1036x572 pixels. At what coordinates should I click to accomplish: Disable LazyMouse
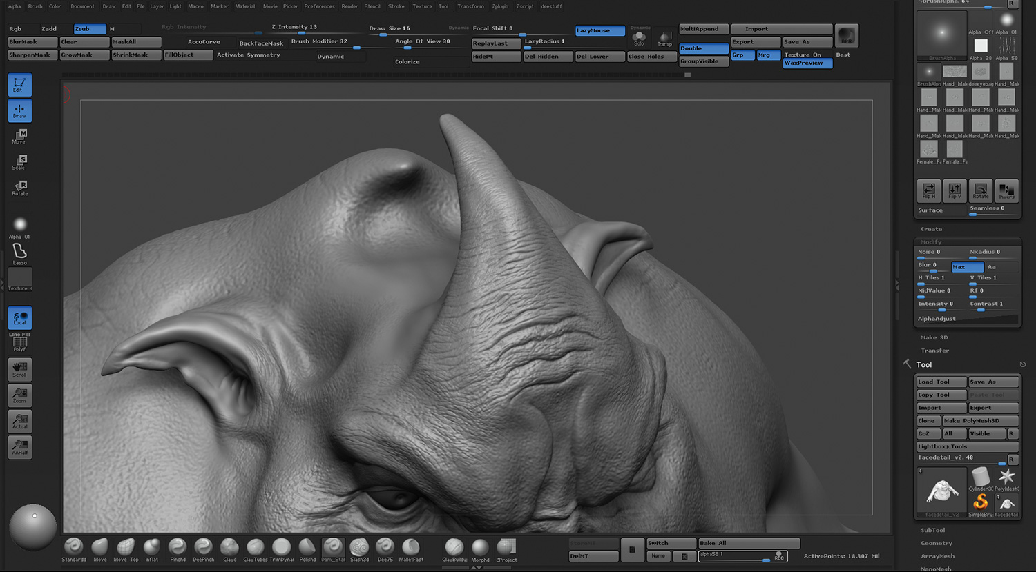tap(599, 30)
